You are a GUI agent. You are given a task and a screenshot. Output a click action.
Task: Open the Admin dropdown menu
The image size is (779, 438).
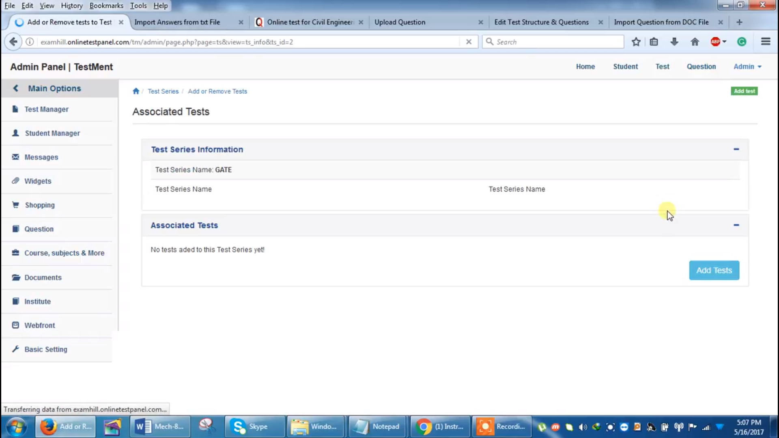747,67
